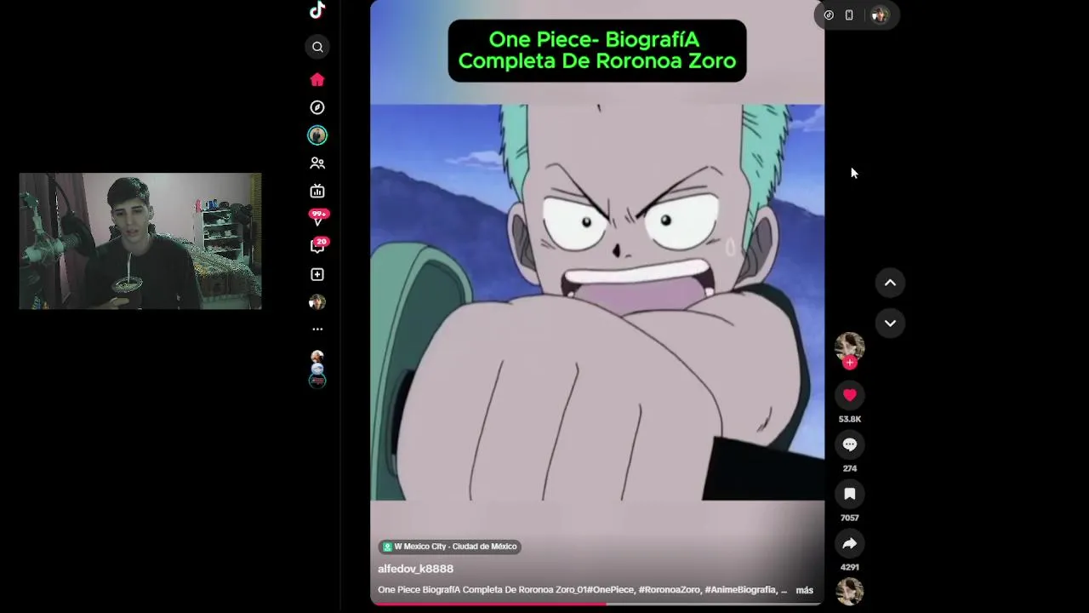
Task: Click the #AnimeBiografia hashtag in caption
Action: pos(740,590)
